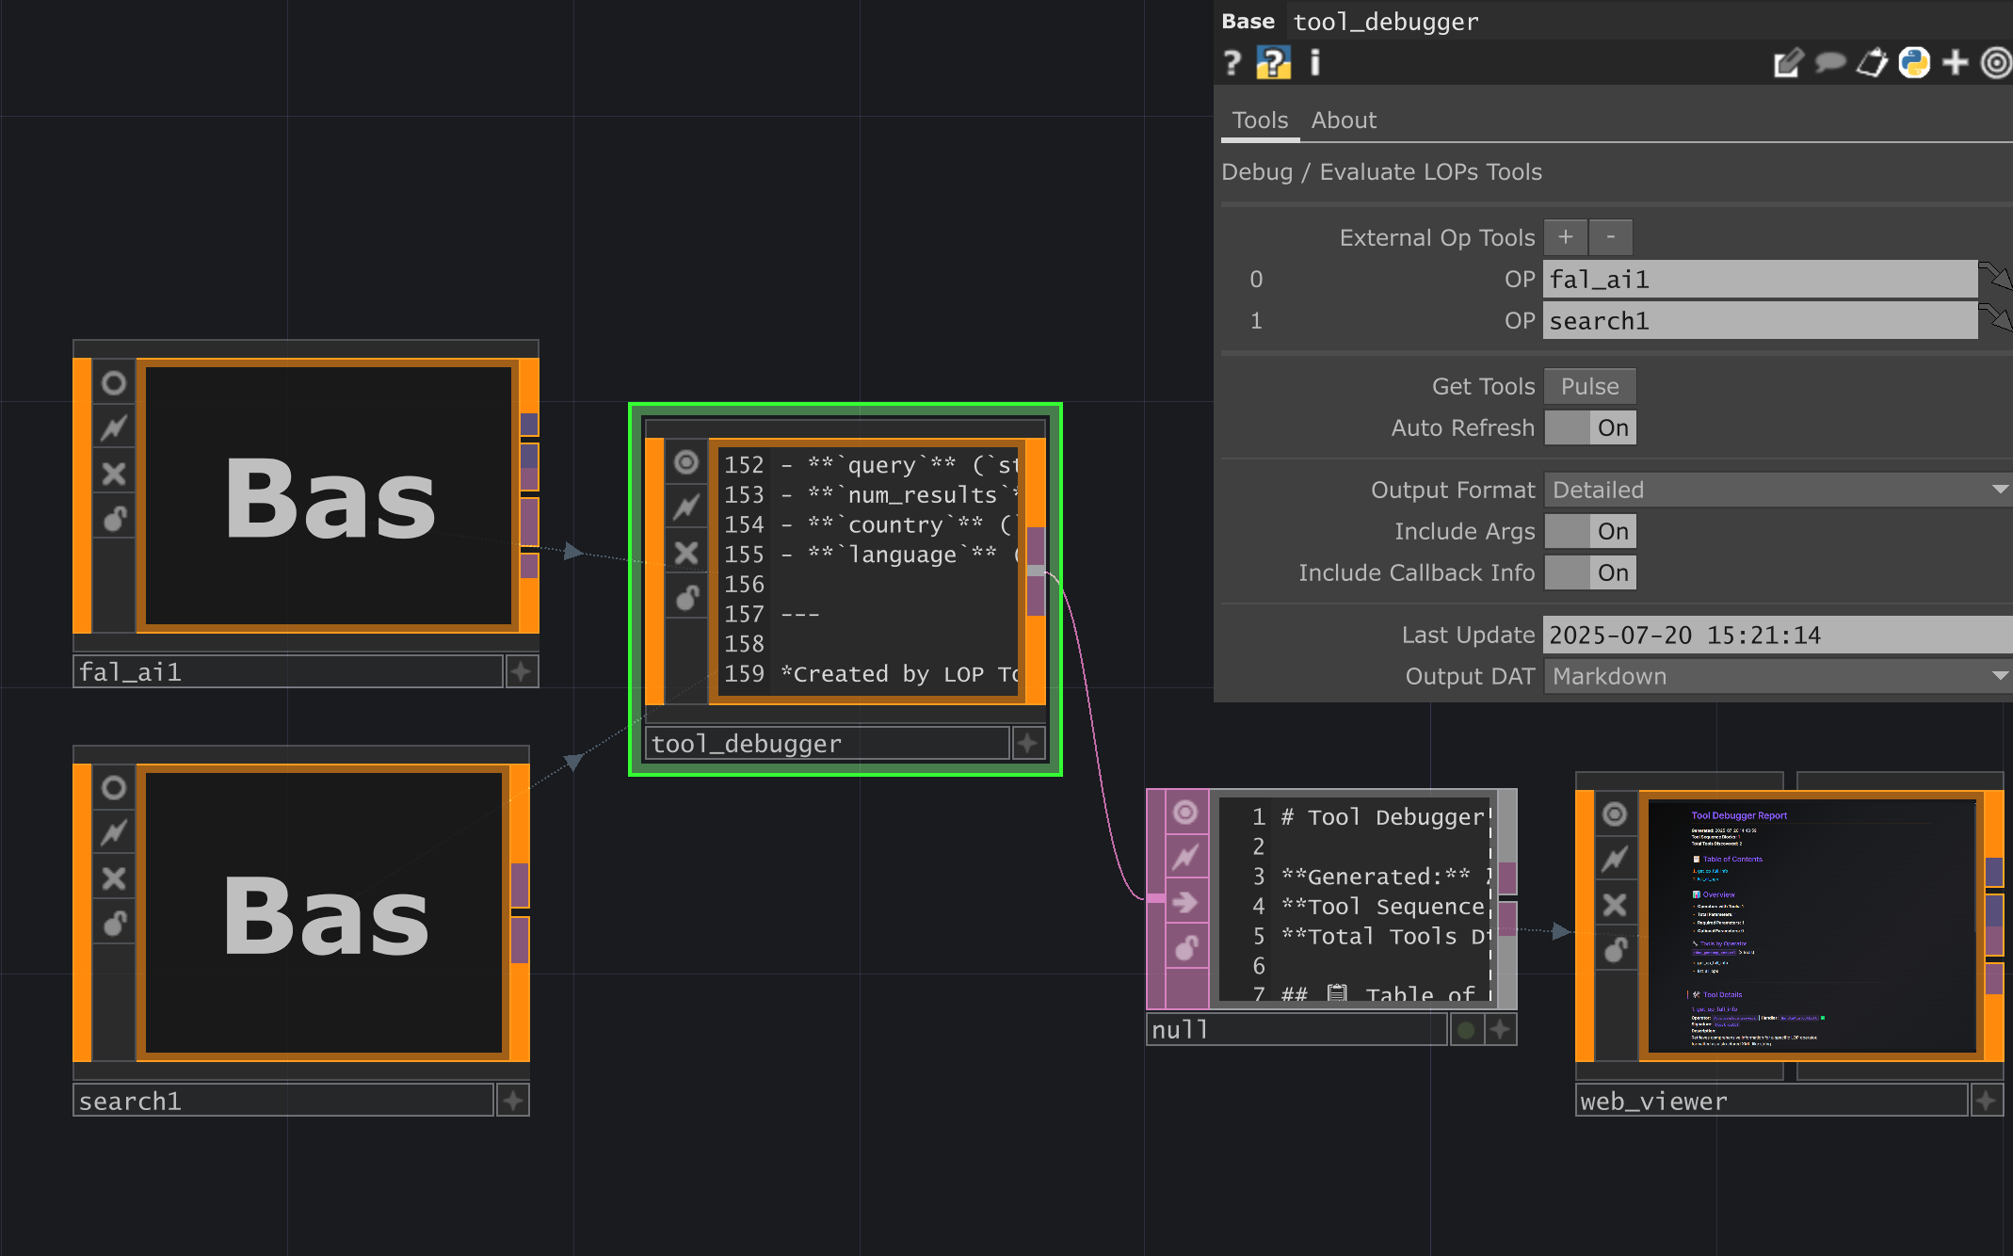Click the operator info icon in the parameter header
Screen dimensions: 2013x1256
pyautogui.click(x=1314, y=63)
